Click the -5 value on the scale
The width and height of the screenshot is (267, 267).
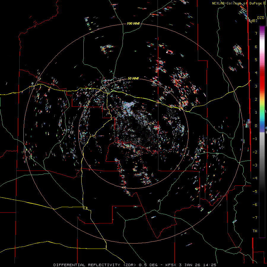point(255,192)
